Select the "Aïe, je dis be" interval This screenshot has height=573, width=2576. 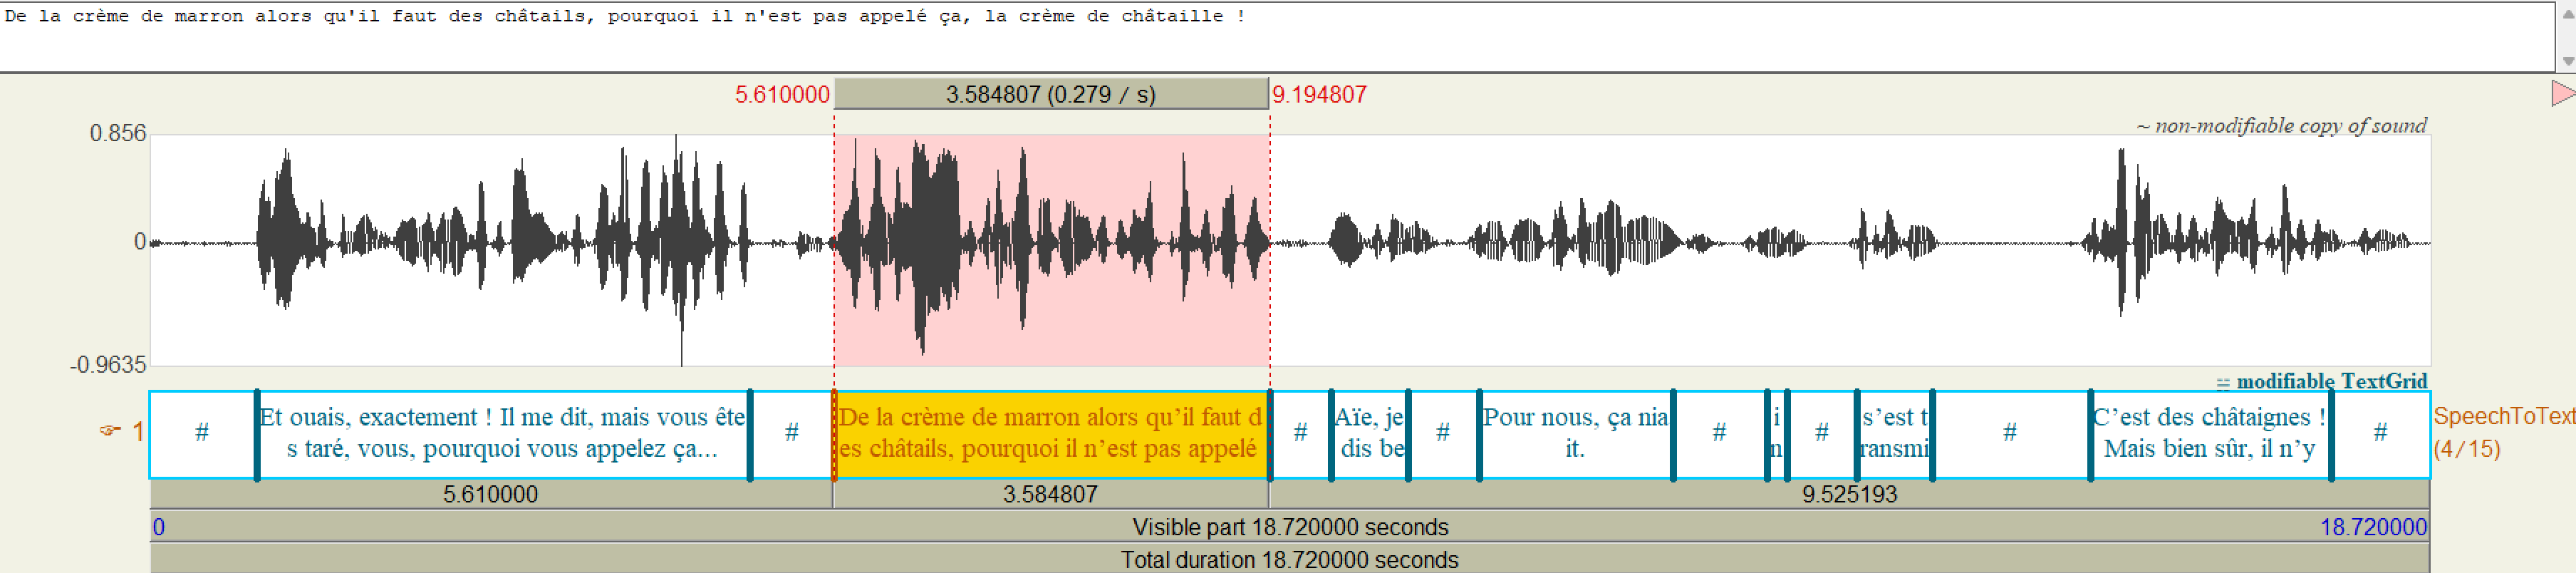click(x=1370, y=433)
